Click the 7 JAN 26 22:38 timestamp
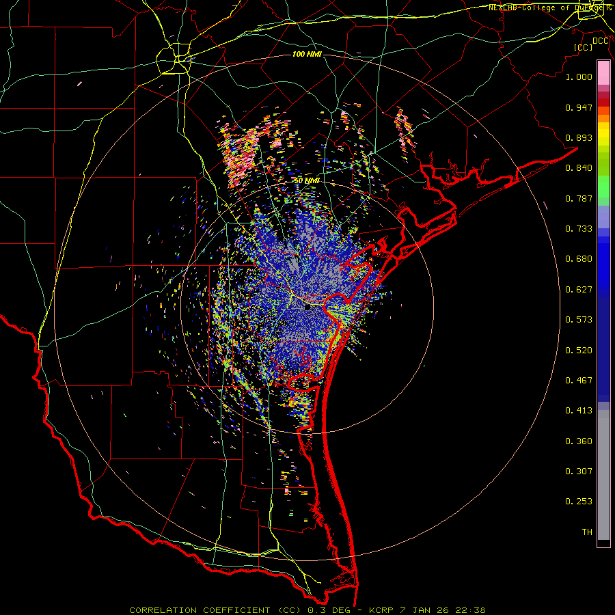Screen dimensions: 615x615 tap(442, 610)
